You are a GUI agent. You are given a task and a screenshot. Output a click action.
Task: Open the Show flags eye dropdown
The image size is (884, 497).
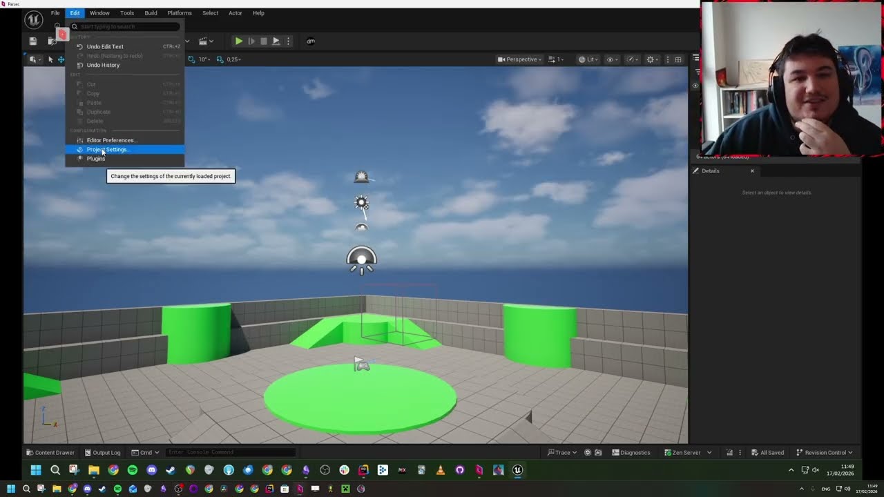coord(612,59)
